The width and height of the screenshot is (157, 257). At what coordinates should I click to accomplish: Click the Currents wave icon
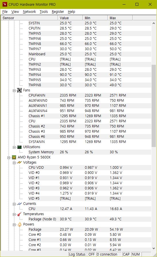(x=19, y=204)
